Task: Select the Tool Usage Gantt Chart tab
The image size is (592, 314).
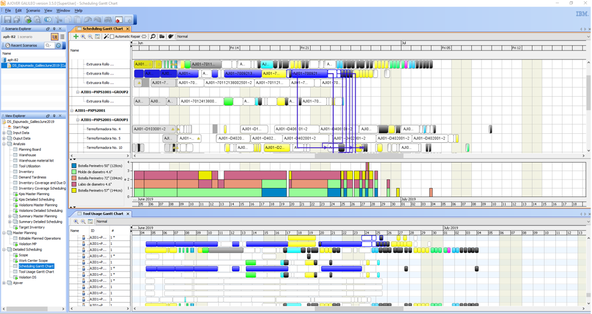Action: [103, 213]
